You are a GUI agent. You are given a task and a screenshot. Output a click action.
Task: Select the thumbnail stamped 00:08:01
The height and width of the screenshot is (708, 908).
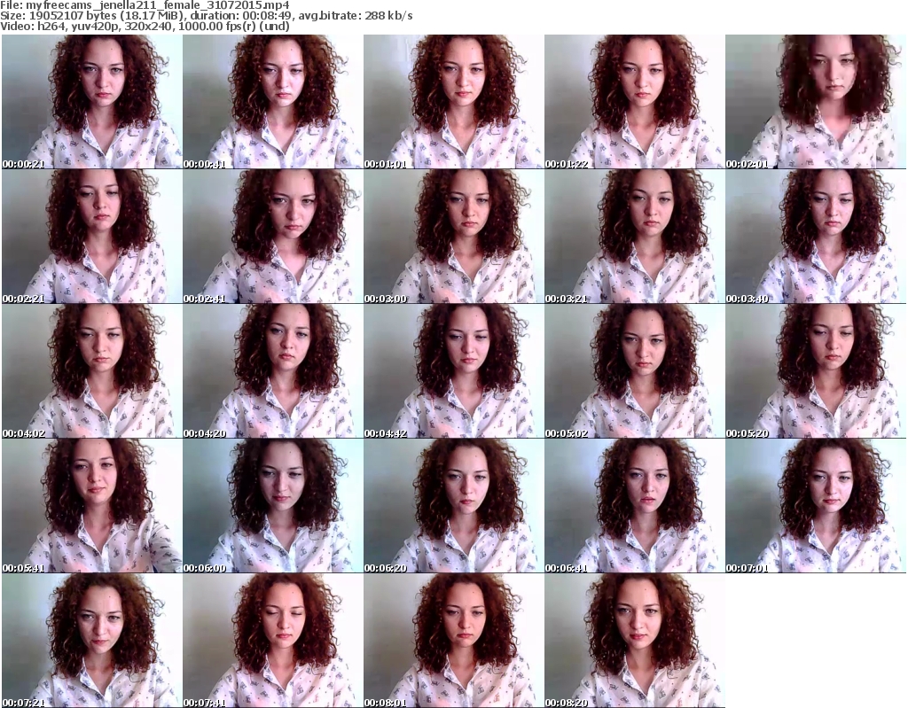coord(453,641)
